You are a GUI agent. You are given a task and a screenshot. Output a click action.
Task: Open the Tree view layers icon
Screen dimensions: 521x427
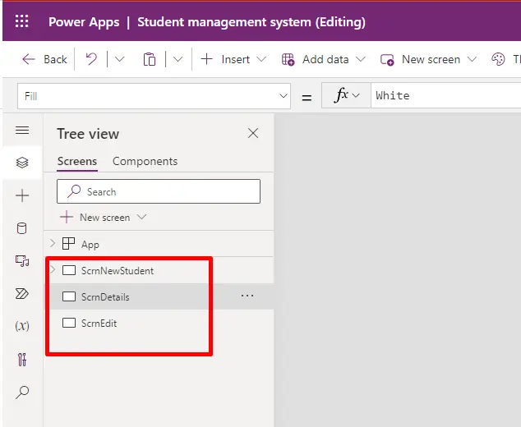pyautogui.click(x=22, y=163)
